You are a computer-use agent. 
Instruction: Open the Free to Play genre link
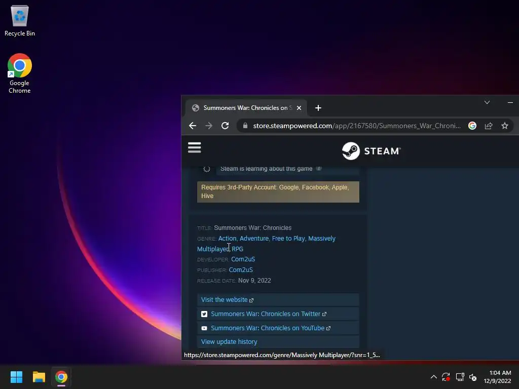pyautogui.click(x=288, y=239)
